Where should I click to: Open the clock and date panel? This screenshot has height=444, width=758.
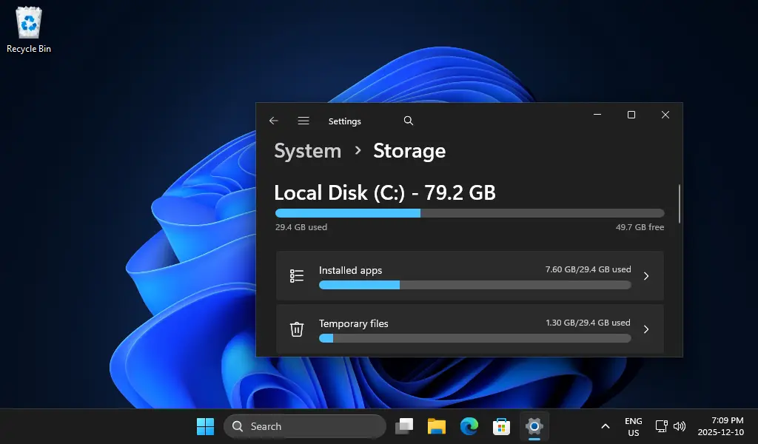[x=720, y=426]
